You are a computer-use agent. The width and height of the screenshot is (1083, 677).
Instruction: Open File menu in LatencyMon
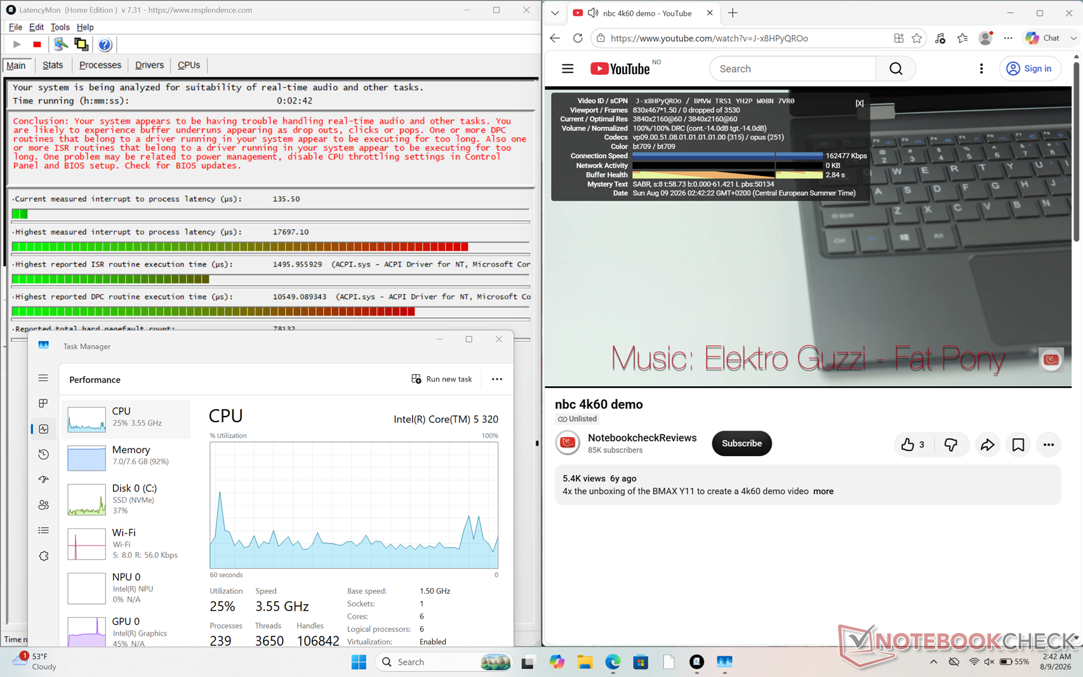tap(15, 27)
